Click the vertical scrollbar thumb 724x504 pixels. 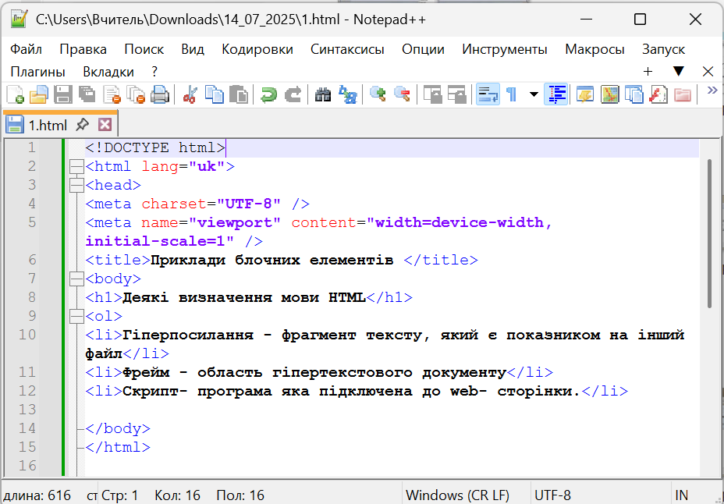tap(708, 232)
